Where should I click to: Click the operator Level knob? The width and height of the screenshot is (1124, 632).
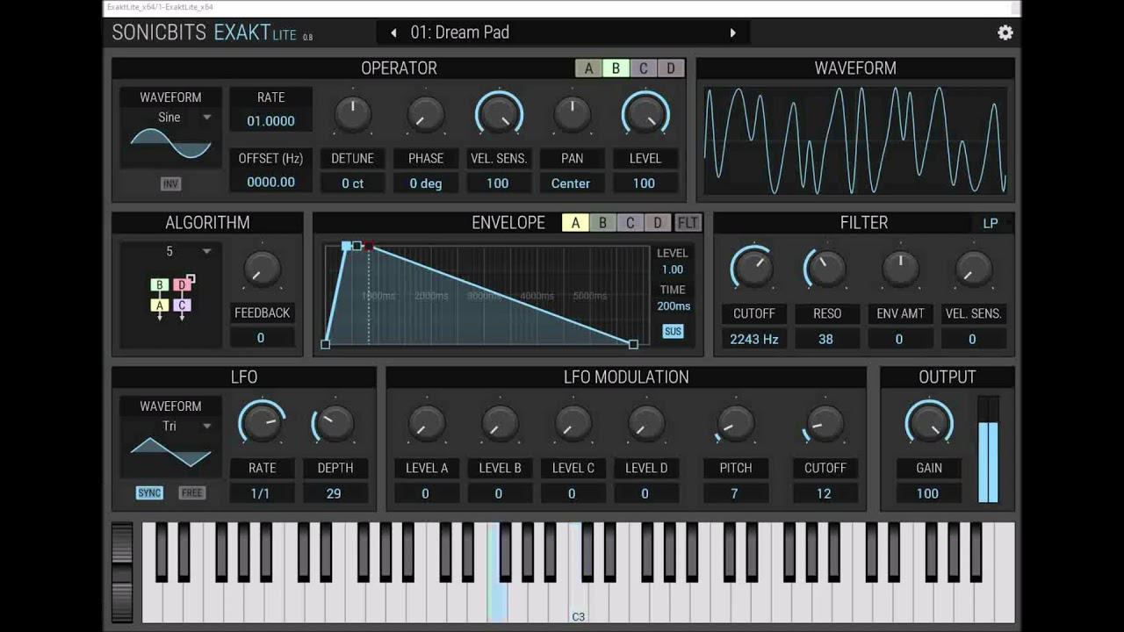(x=645, y=114)
